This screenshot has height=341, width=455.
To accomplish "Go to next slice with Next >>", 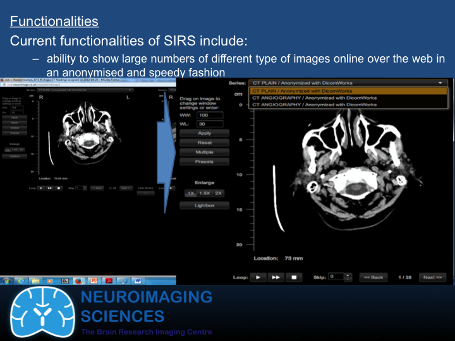I will [433, 277].
